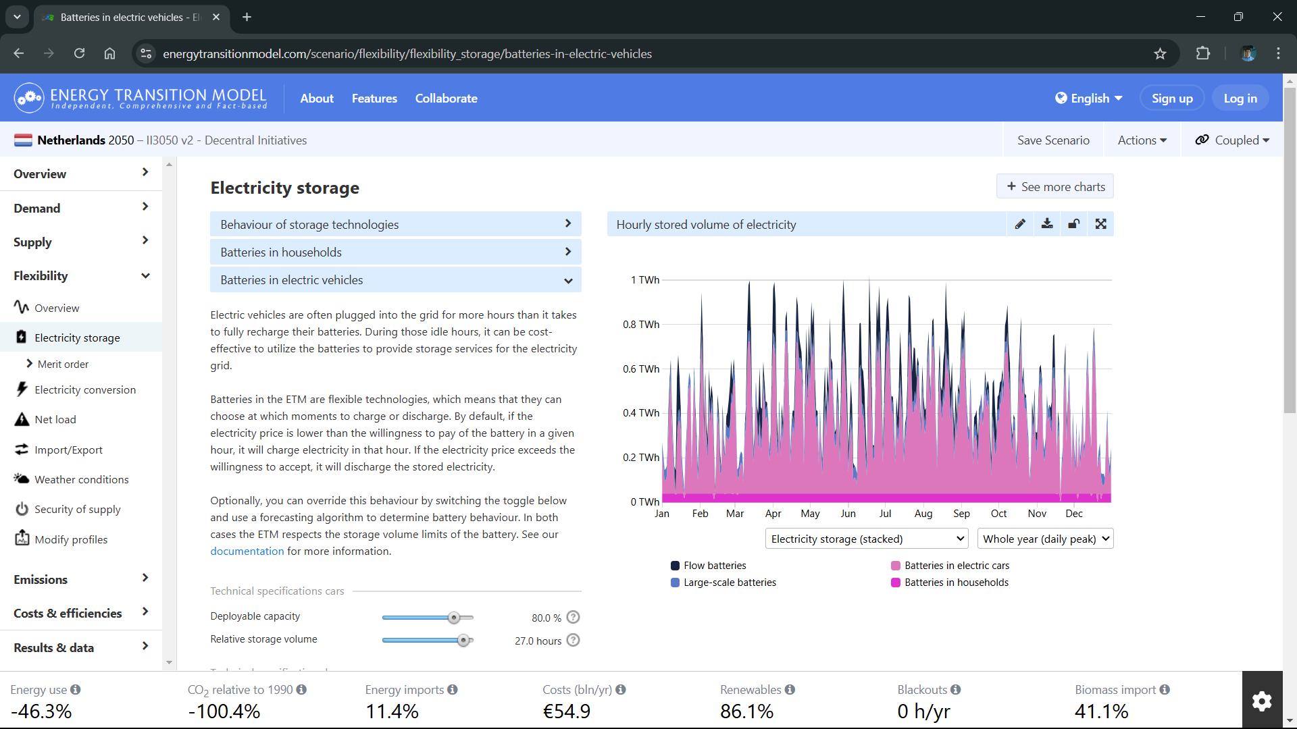Toggle the chart lock icon
This screenshot has height=729, width=1297.
1074,224
